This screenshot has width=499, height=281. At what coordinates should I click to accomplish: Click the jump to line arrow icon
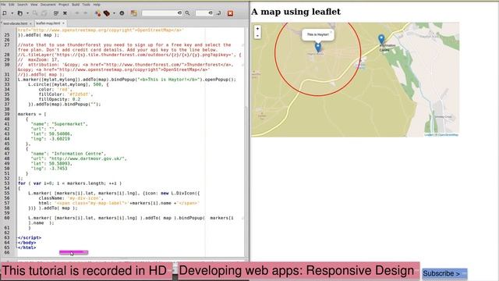click(x=218, y=13)
